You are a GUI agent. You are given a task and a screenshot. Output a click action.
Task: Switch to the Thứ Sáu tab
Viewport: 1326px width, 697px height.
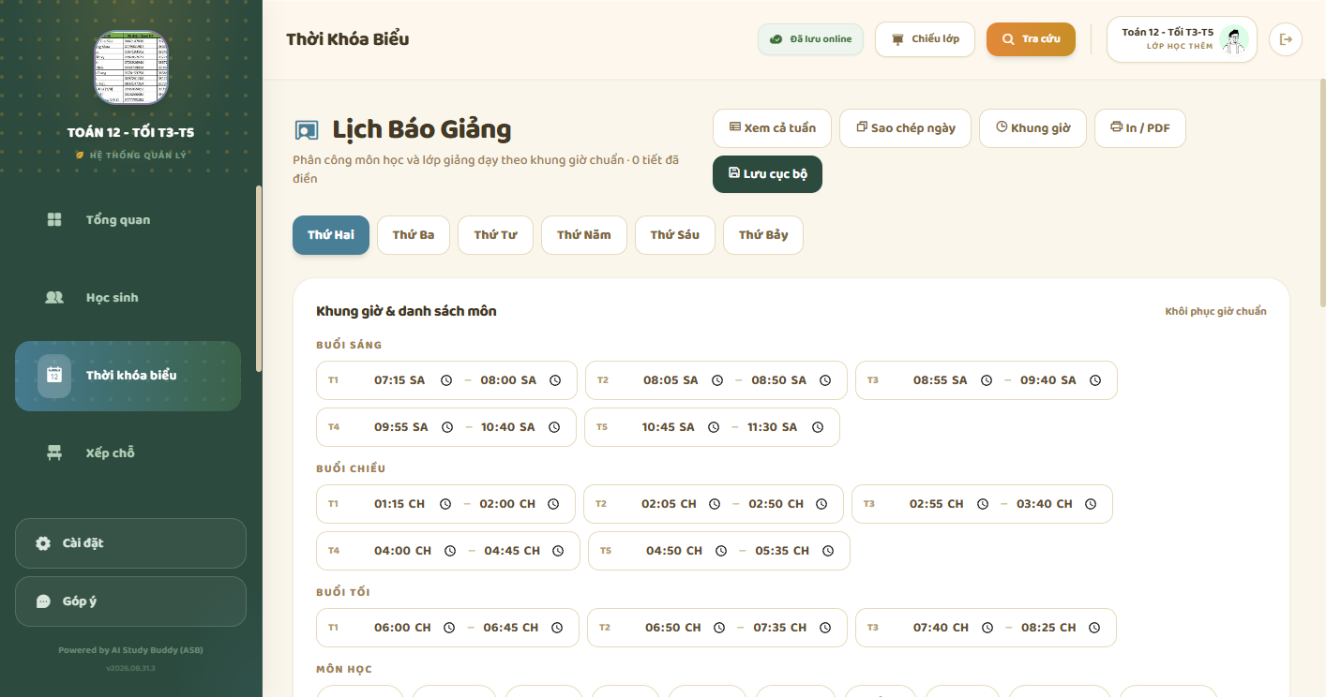(675, 235)
